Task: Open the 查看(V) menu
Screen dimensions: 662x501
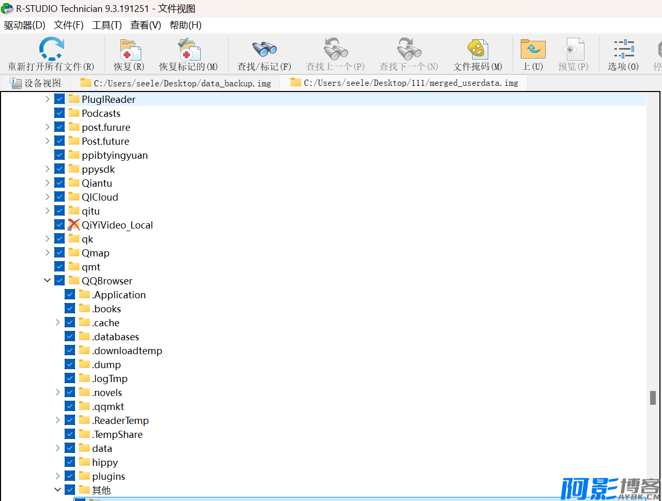Action: coord(146,25)
